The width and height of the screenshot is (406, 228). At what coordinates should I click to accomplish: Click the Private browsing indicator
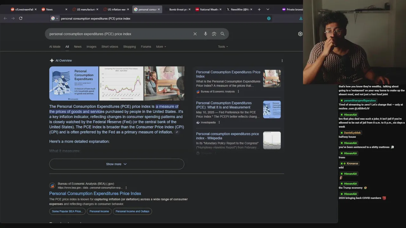click(x=292, y=9)
